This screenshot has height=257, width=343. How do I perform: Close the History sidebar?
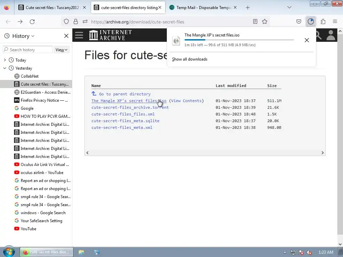pyautogui.click(x=66, y=36)
